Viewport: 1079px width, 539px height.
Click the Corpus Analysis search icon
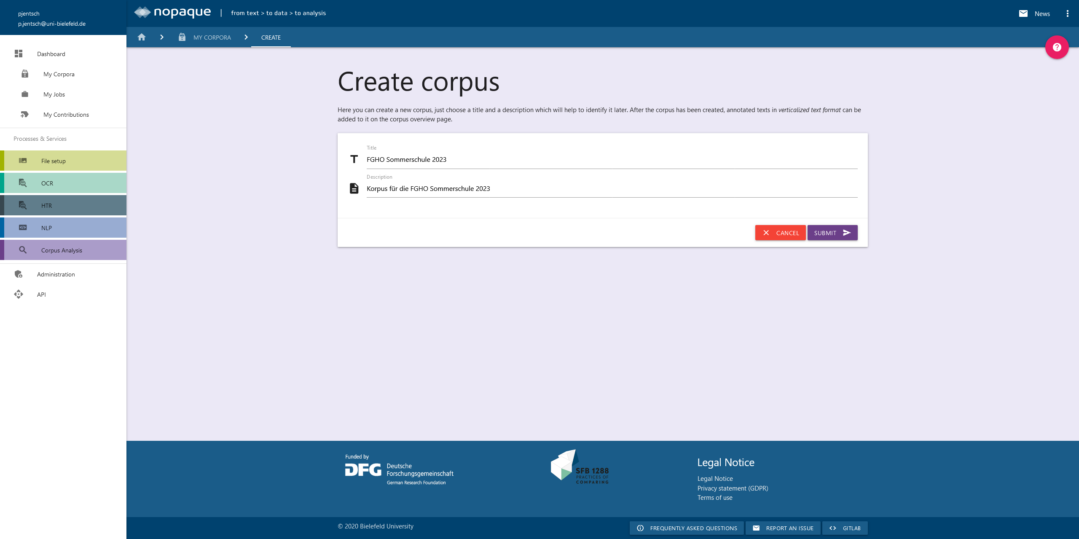click(23, 250)
